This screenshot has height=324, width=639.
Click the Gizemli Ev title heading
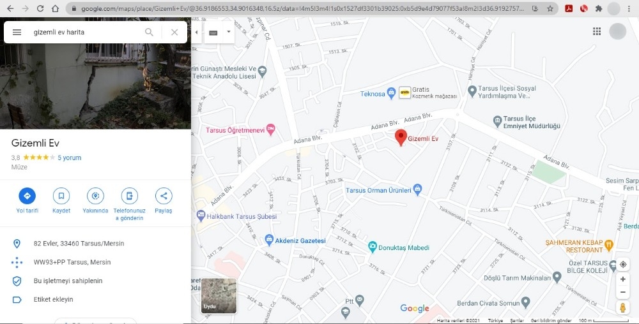click(35, 143)
